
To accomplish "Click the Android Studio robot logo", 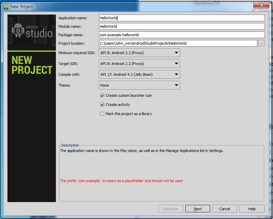I will click(x=18, y=30).
